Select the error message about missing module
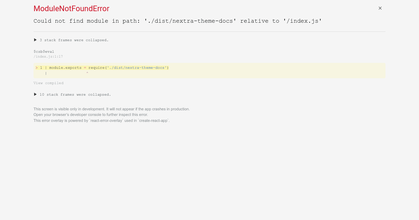 177,21
